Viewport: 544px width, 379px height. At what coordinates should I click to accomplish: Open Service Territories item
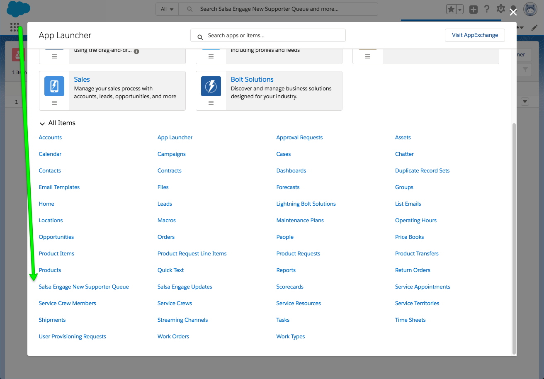(417, 303)
